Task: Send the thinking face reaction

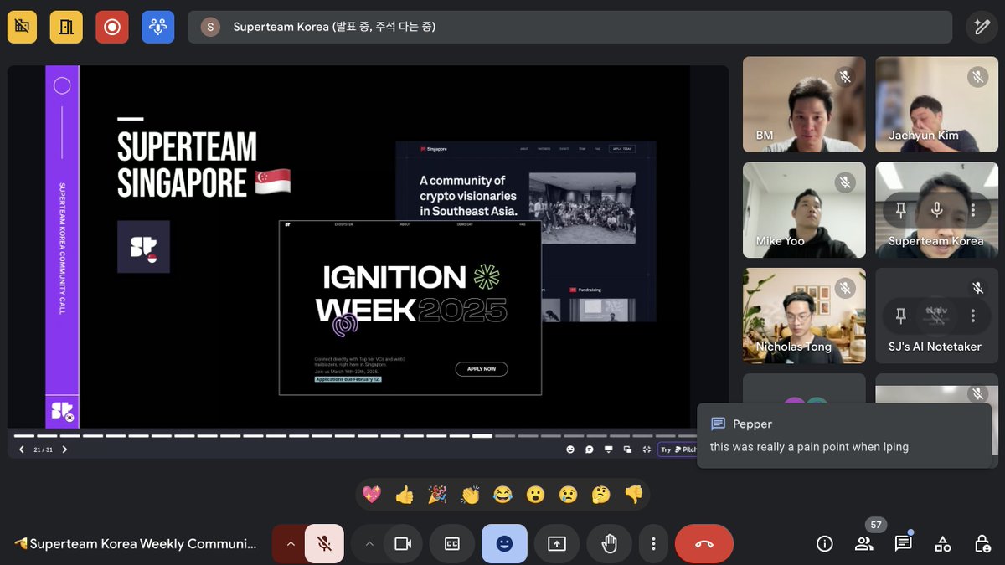Action: pos(600,495)
